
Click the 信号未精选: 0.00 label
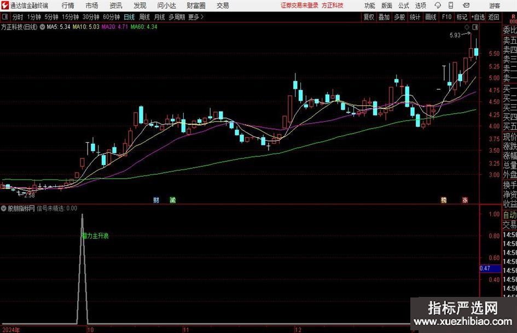57,208
